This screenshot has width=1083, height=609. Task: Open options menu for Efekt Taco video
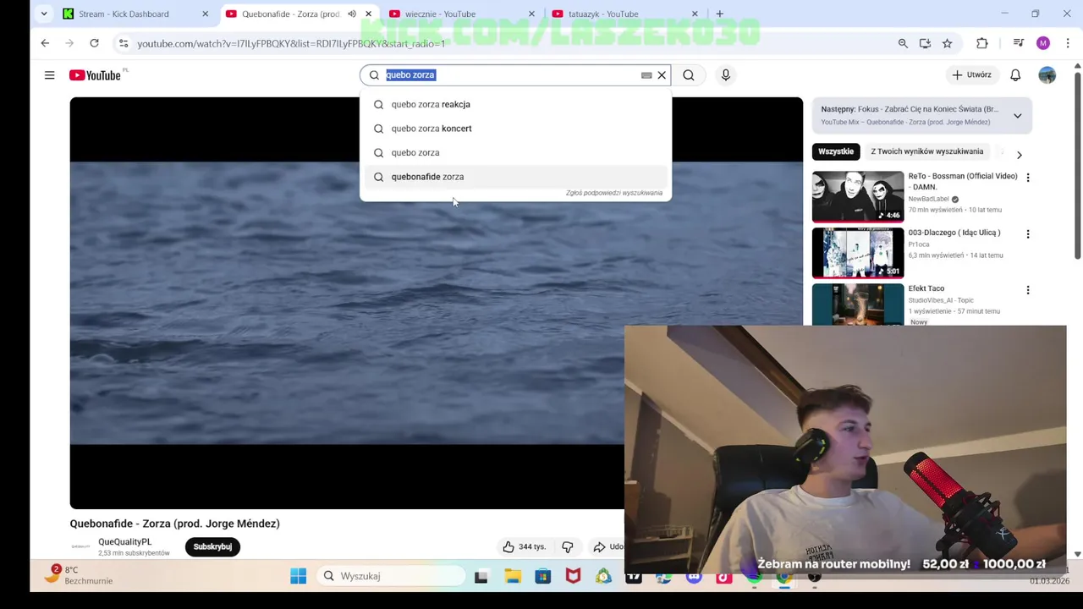[1028, 290]
